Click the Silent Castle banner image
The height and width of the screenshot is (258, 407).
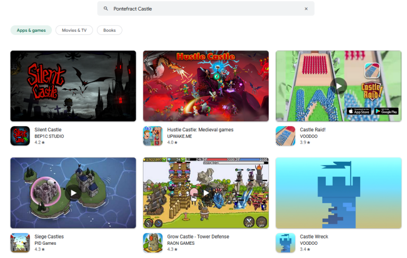(x=73, y=86)
